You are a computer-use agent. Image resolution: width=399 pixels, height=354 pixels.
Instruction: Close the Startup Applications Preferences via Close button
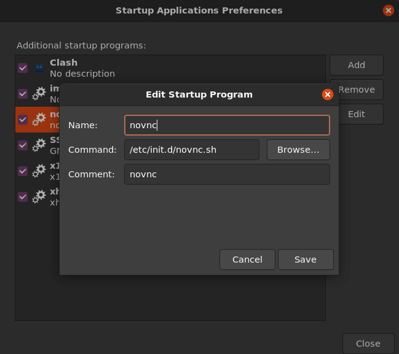click(x=368, y=344)
